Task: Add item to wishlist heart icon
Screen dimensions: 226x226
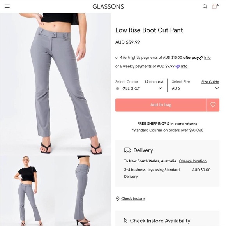Action: point(213,105)
